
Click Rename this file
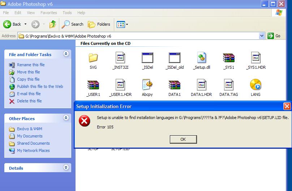pyautogui.click(x=31, y=65)
